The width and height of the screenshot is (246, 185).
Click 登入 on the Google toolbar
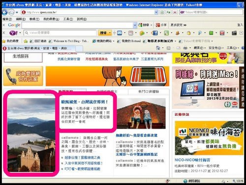(240, 25)
